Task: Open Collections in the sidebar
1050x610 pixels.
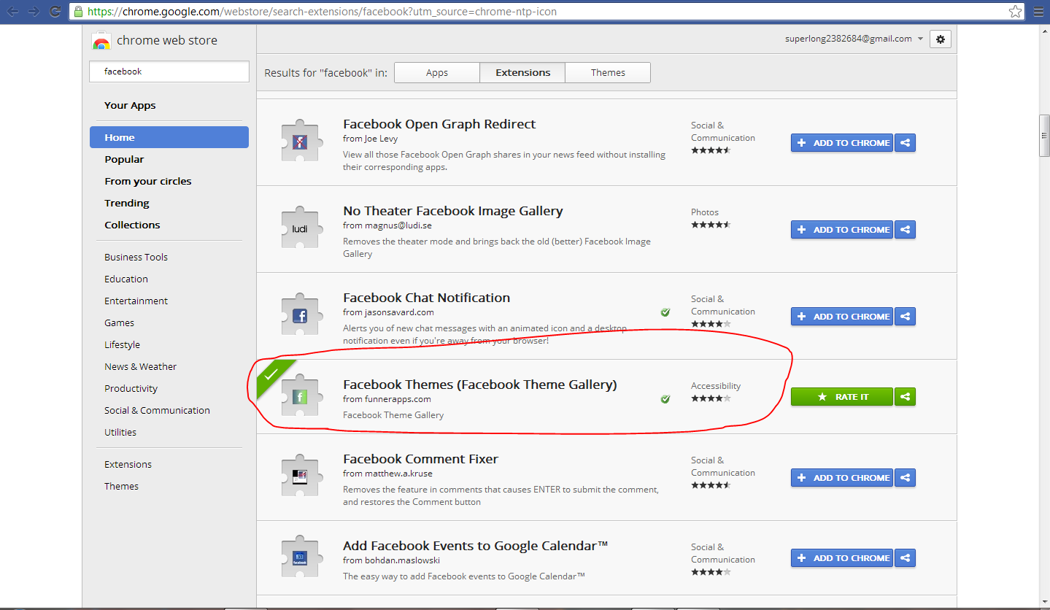Action: (132, 225)
